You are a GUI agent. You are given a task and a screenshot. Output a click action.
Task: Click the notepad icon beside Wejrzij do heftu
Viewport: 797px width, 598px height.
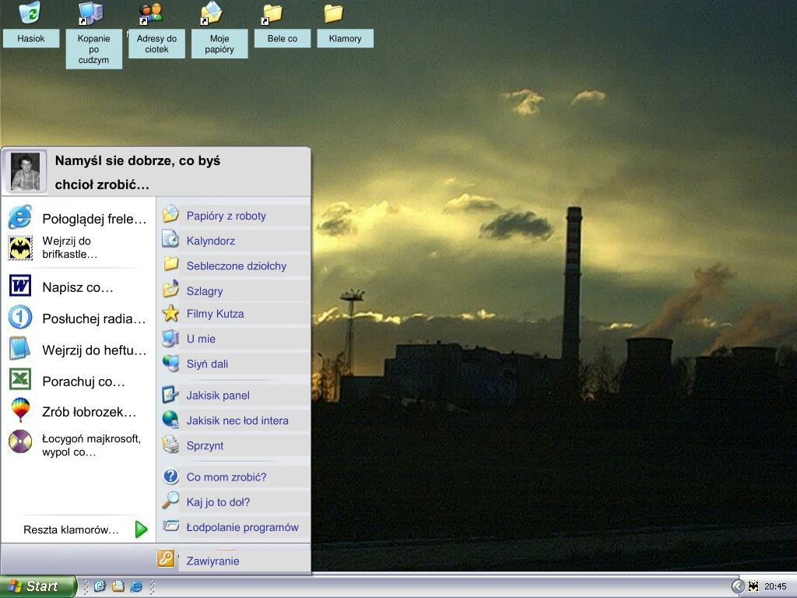20,348
